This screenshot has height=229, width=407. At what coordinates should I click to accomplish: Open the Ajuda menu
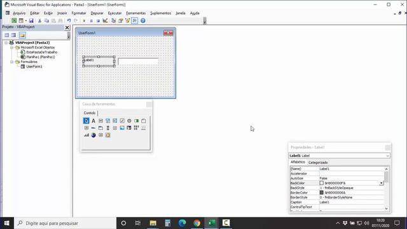pyautogui.click(x=195, y=13)
